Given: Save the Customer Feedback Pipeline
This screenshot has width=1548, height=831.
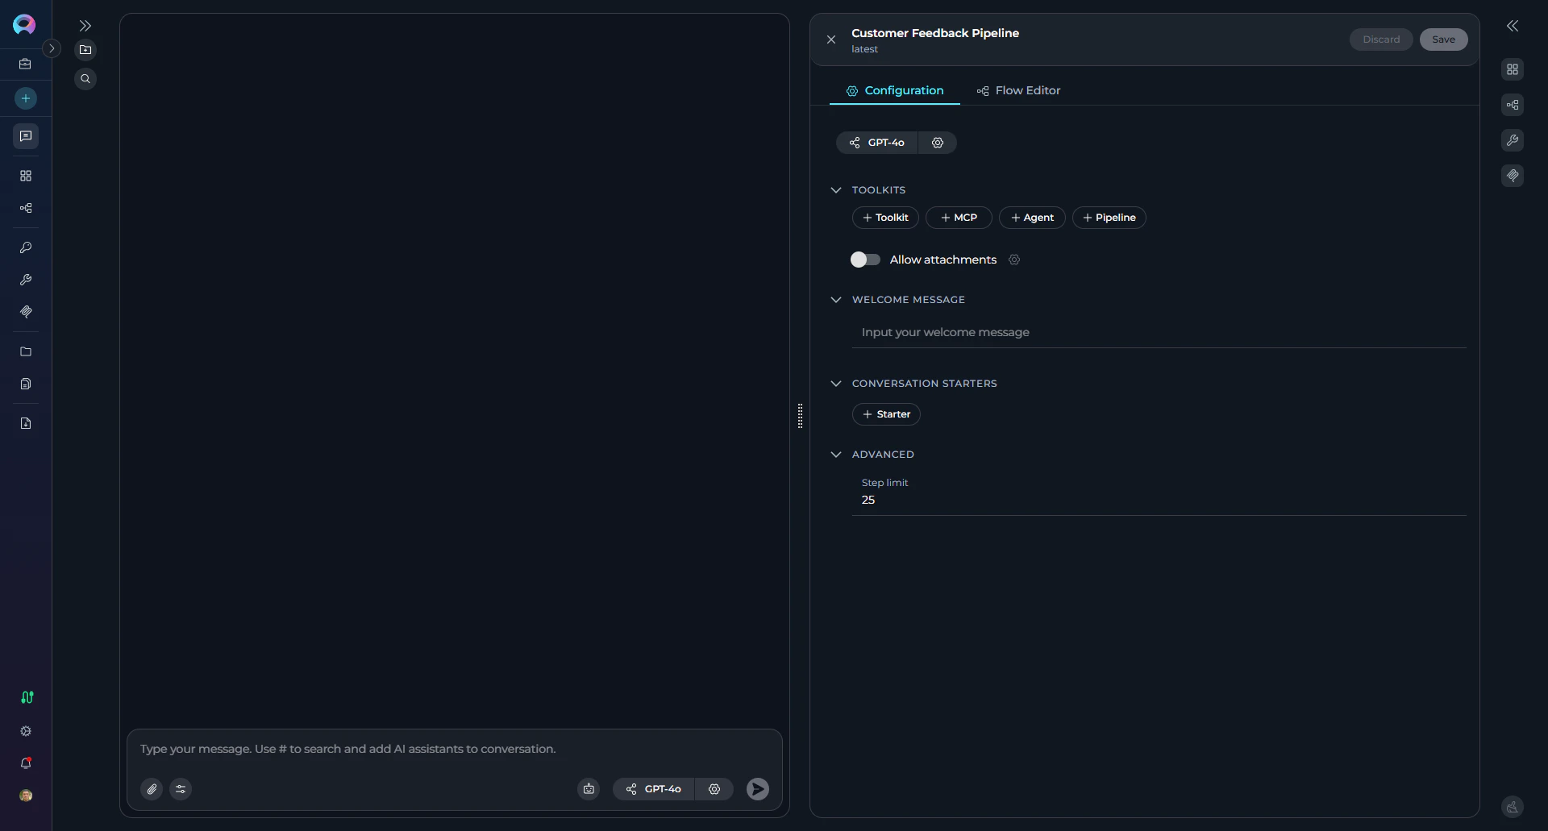Looking at the screenshot, I should click(1442, 39).
